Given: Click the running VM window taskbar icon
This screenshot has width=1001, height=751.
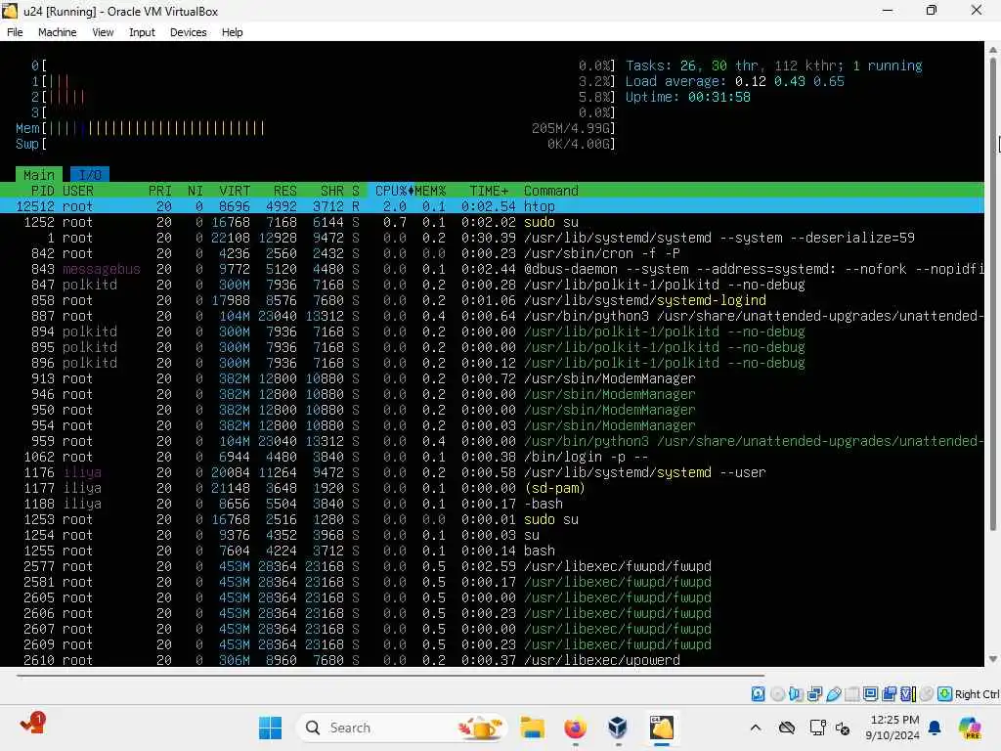Looking at the screenshot, I should [662, 728].
